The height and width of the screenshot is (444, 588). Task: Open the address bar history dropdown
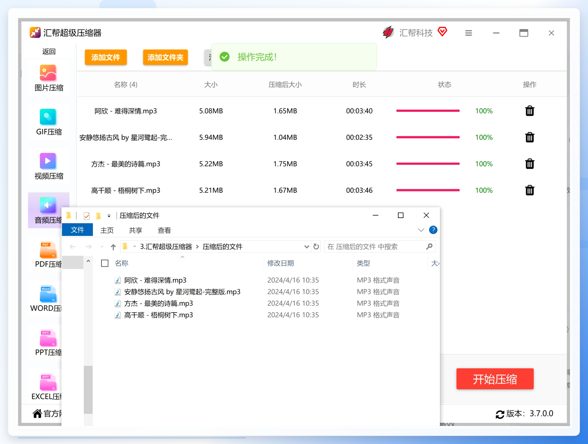306,247
